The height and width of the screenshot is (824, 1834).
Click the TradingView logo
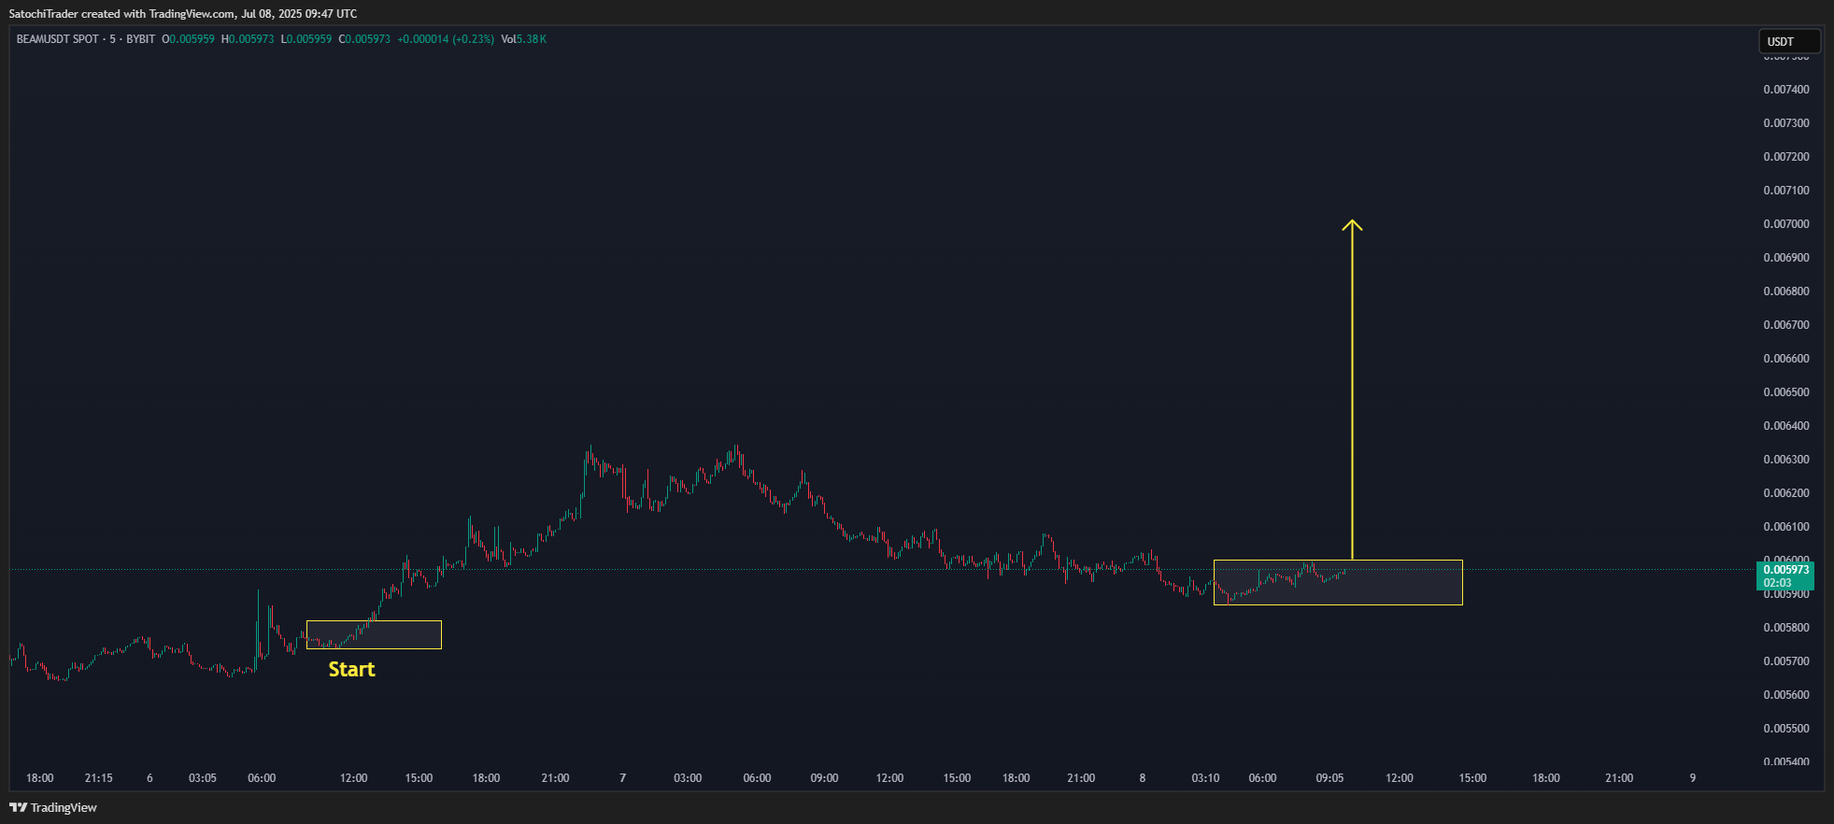[53, 807]
